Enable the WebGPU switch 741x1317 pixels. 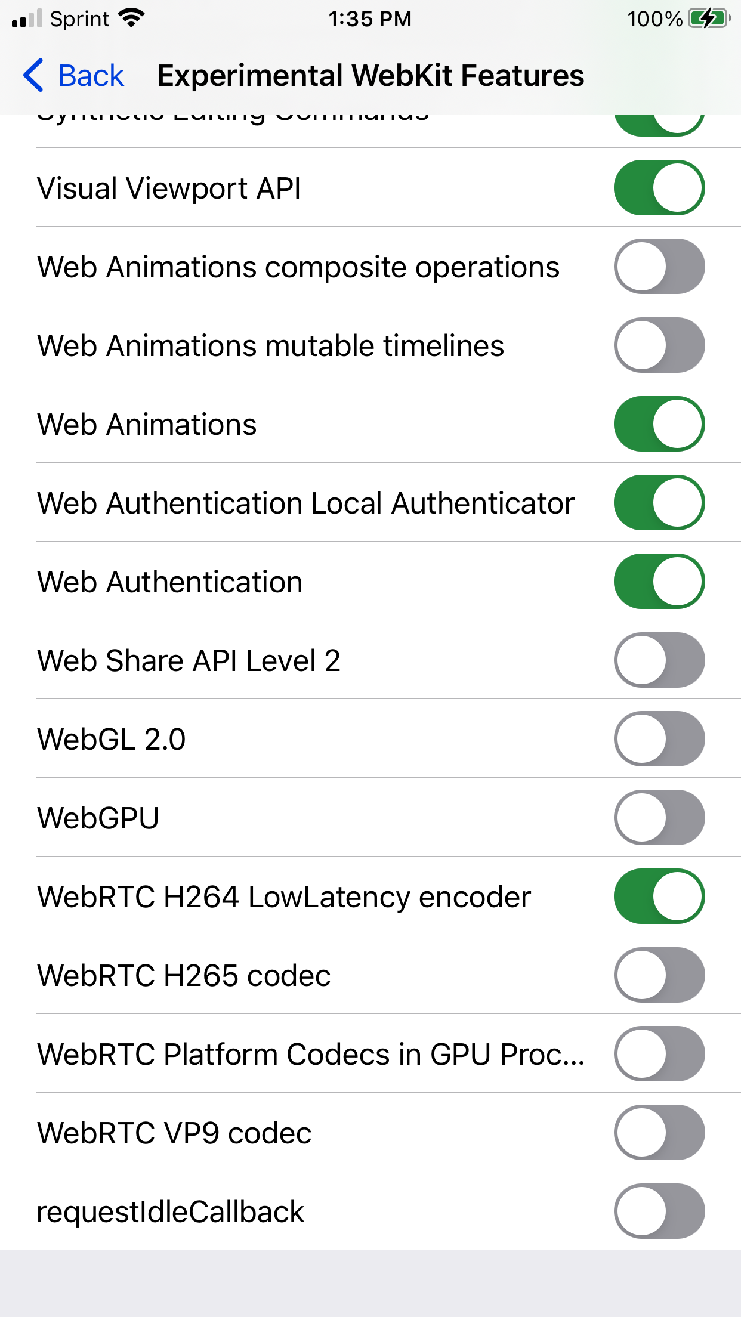659,818
